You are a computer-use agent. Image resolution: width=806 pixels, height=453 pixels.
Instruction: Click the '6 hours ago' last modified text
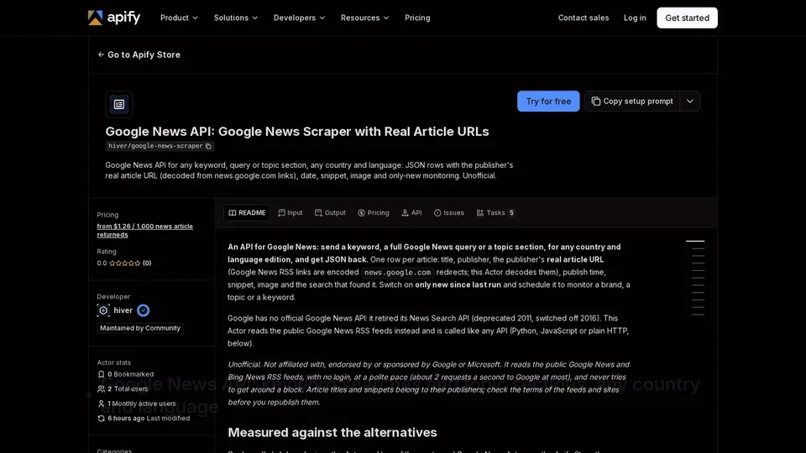tap(126, 418)
